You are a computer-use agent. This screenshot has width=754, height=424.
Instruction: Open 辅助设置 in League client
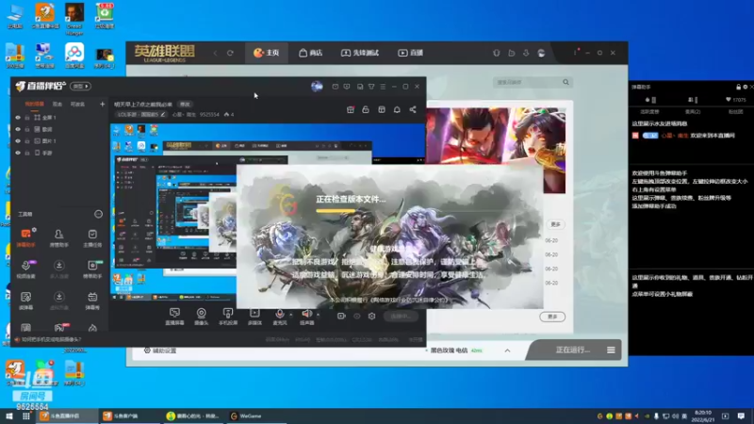160,351
